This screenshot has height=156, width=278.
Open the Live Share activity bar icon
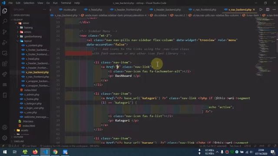pos(5,74)
